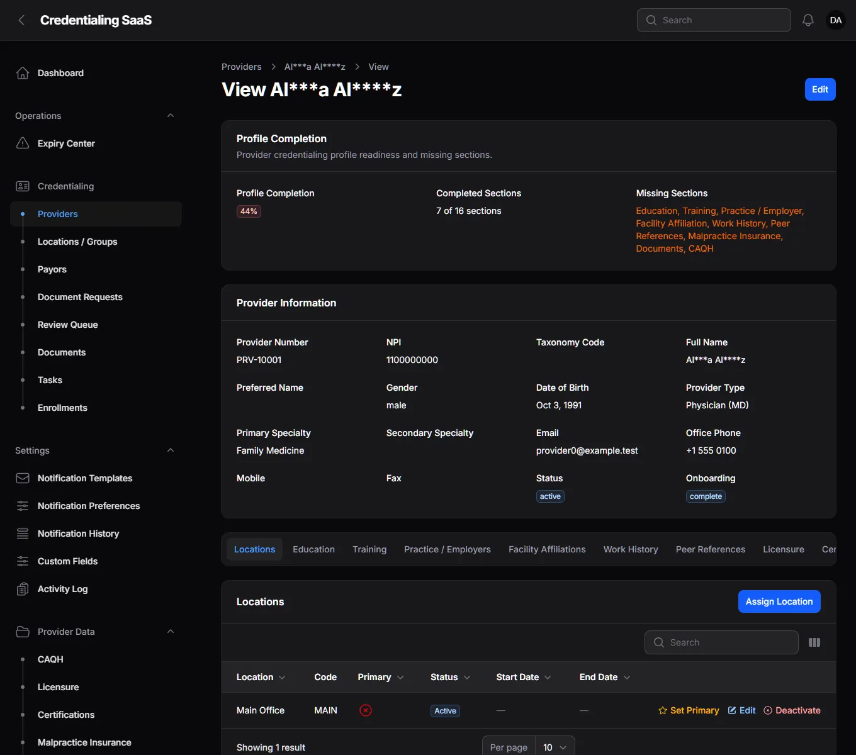Click the Custom Fields sliders icon
Screen dimensions: 856x755
23,561
